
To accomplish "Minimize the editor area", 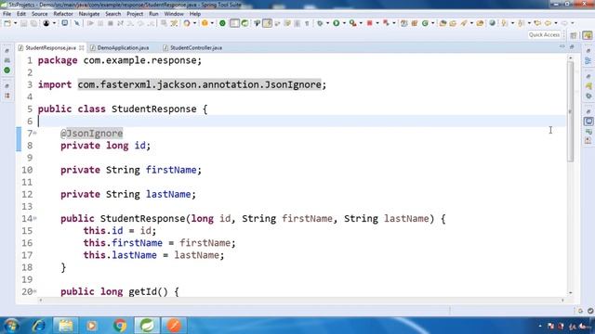I will (562, 46).
